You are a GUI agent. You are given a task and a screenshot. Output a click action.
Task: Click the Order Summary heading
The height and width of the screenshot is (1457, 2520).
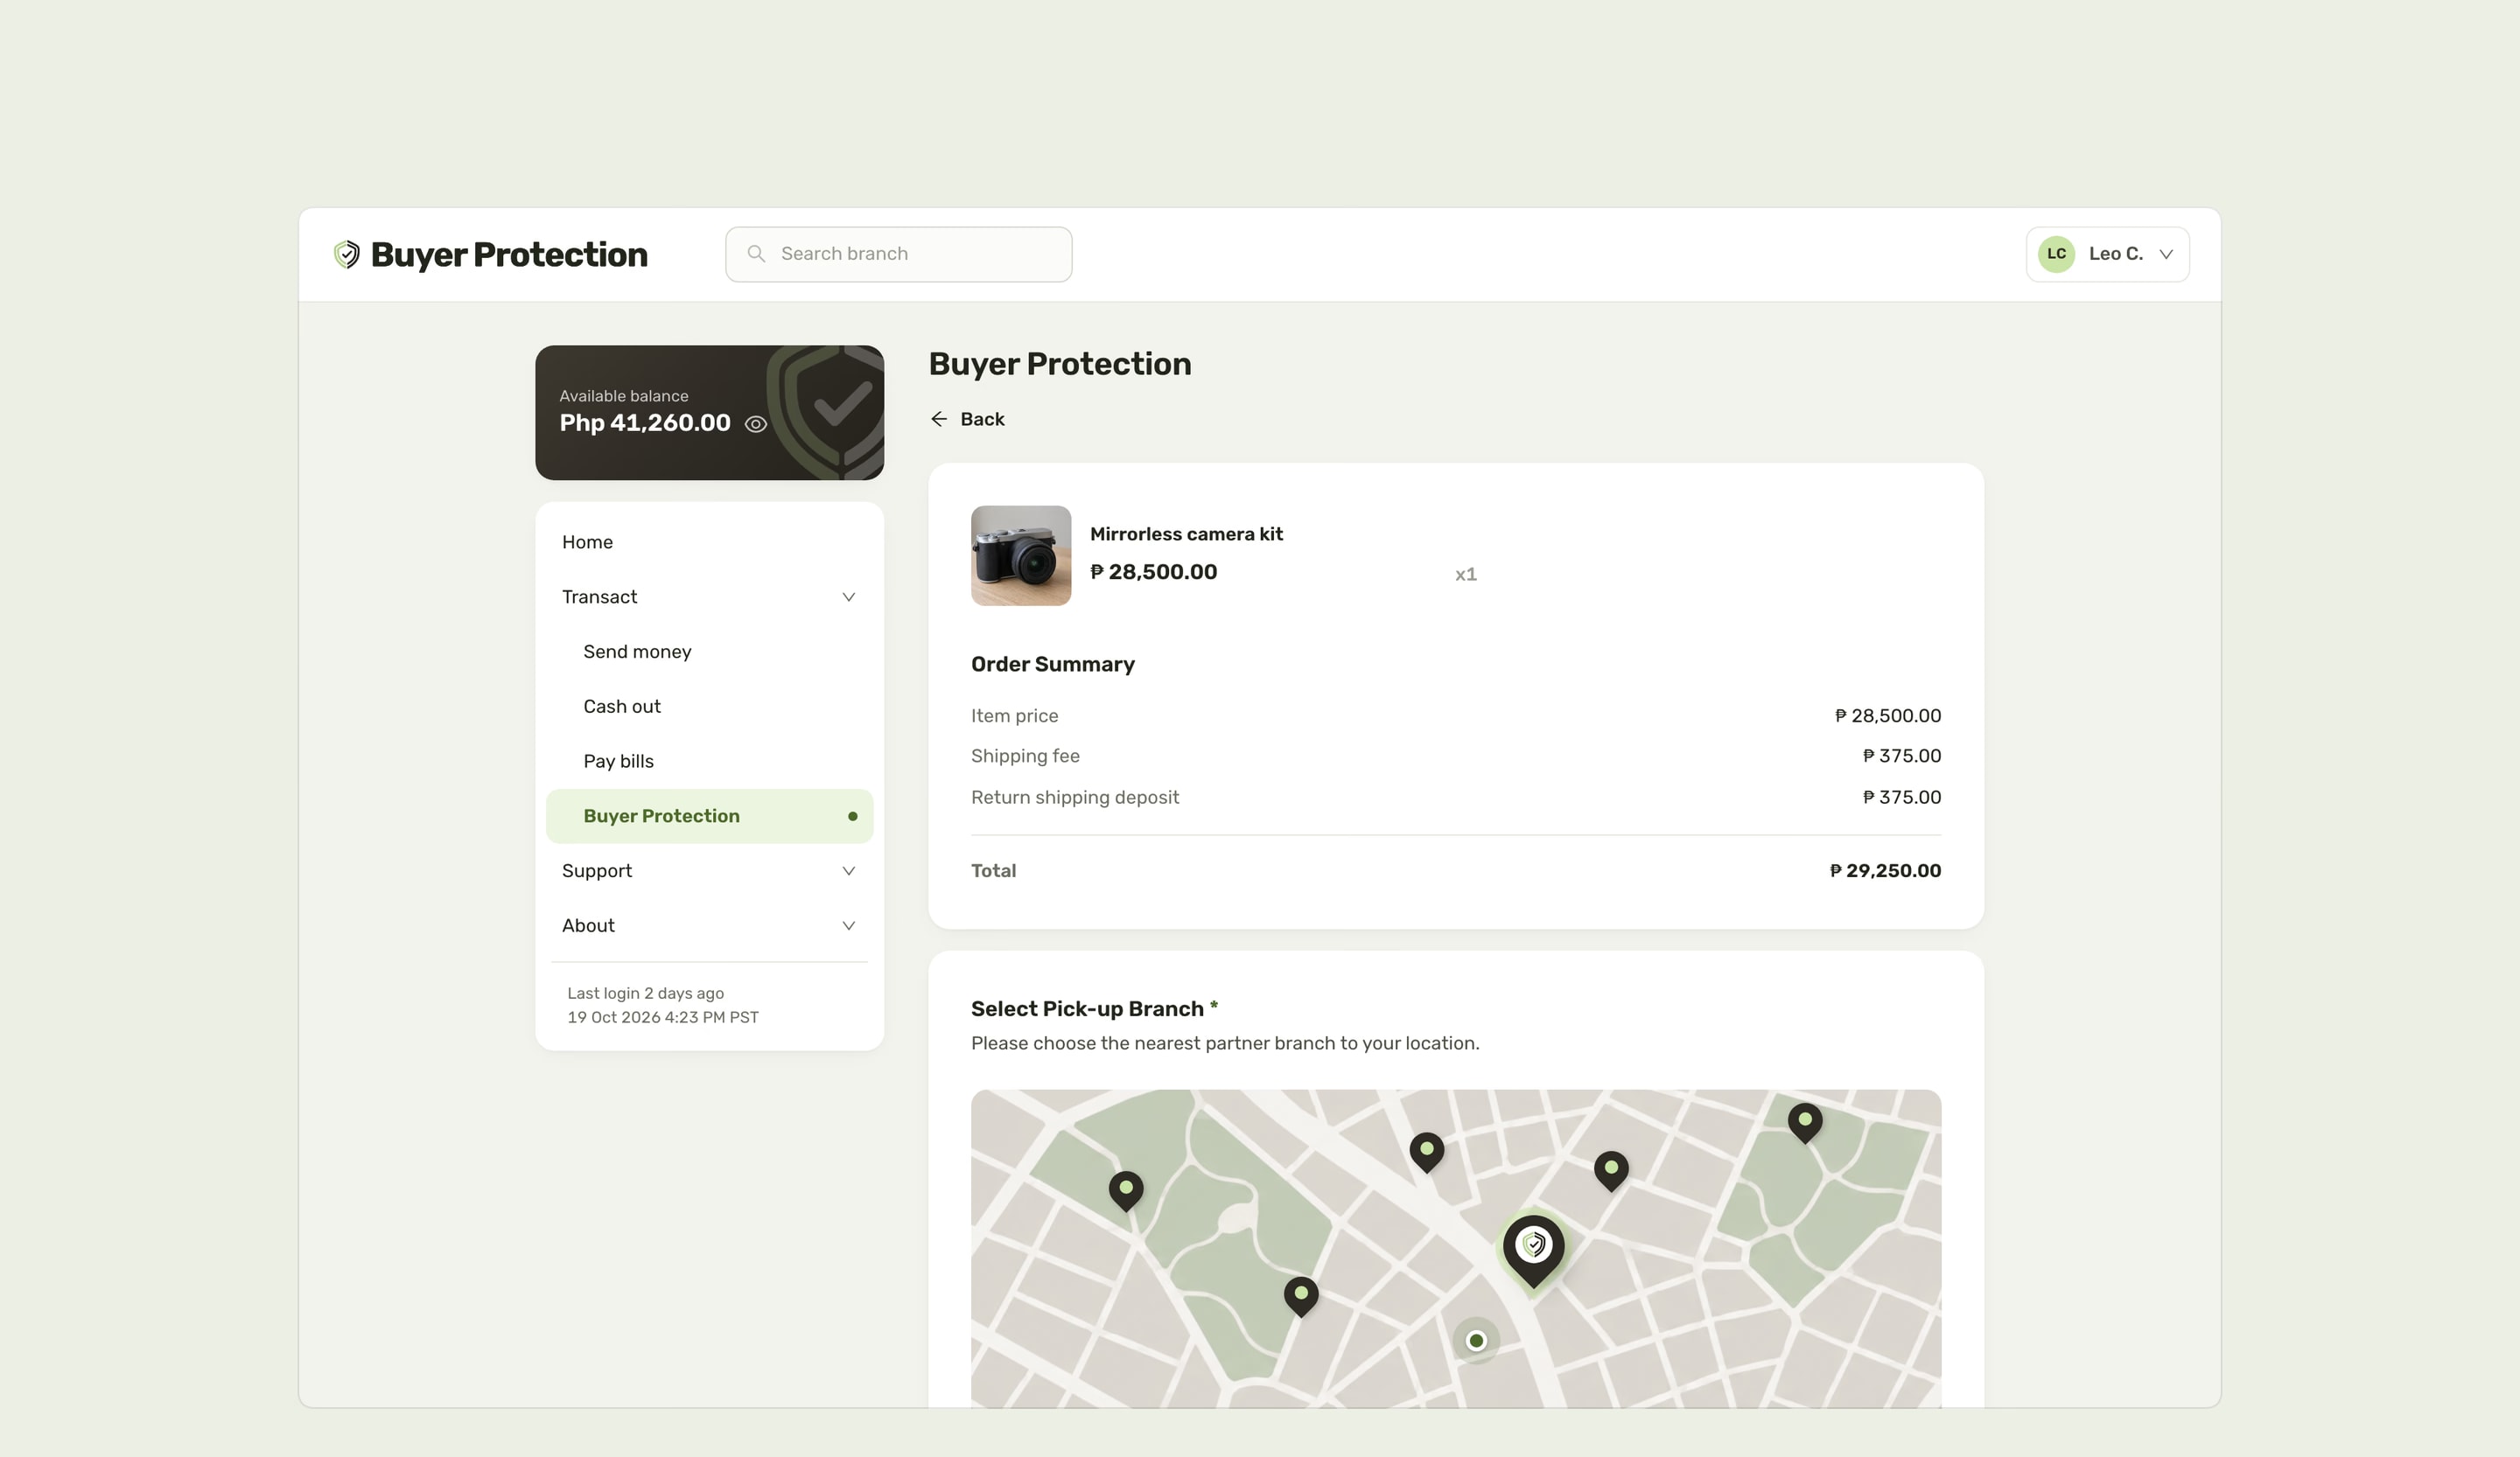click(1052, 665)
